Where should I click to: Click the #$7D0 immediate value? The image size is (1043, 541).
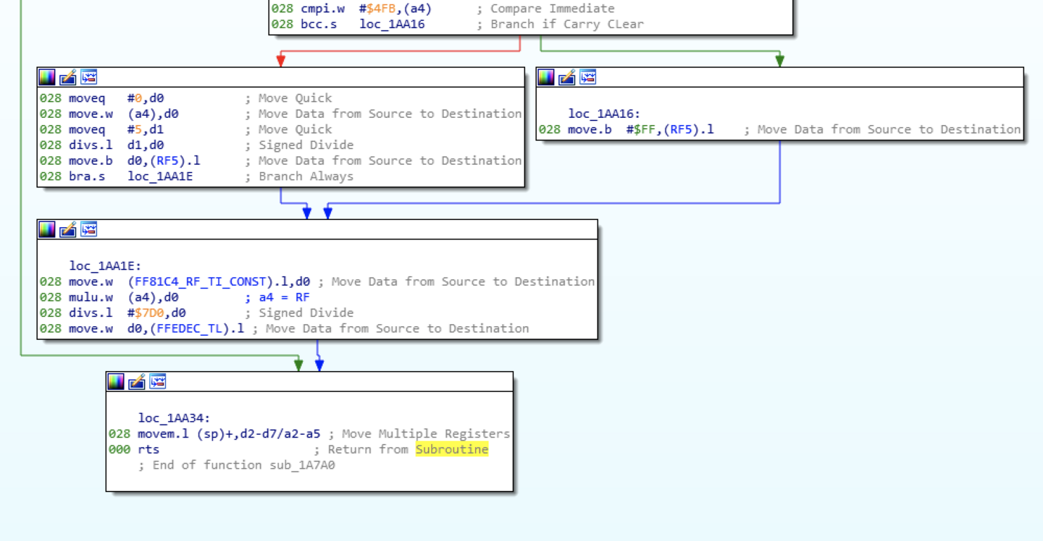pyautogui.click(x=146, y=312)
